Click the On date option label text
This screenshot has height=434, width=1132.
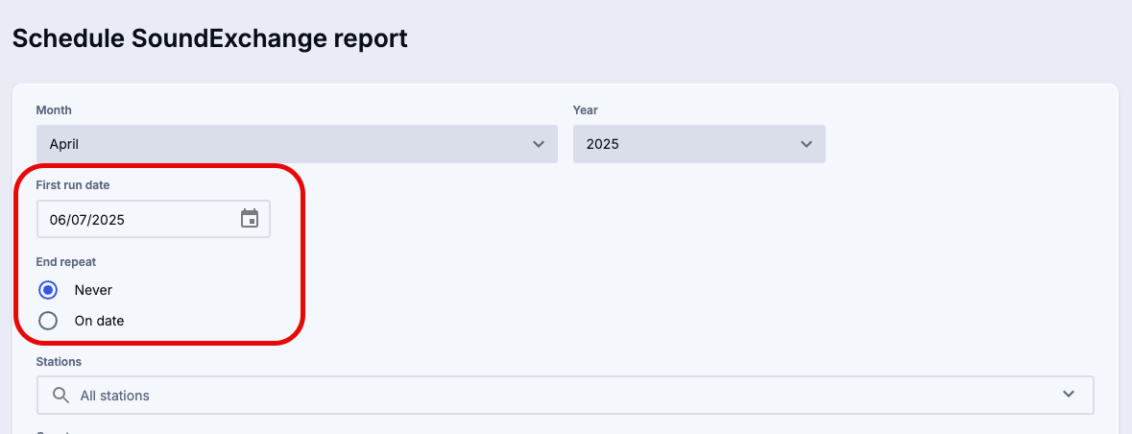(x=99, y=321)
